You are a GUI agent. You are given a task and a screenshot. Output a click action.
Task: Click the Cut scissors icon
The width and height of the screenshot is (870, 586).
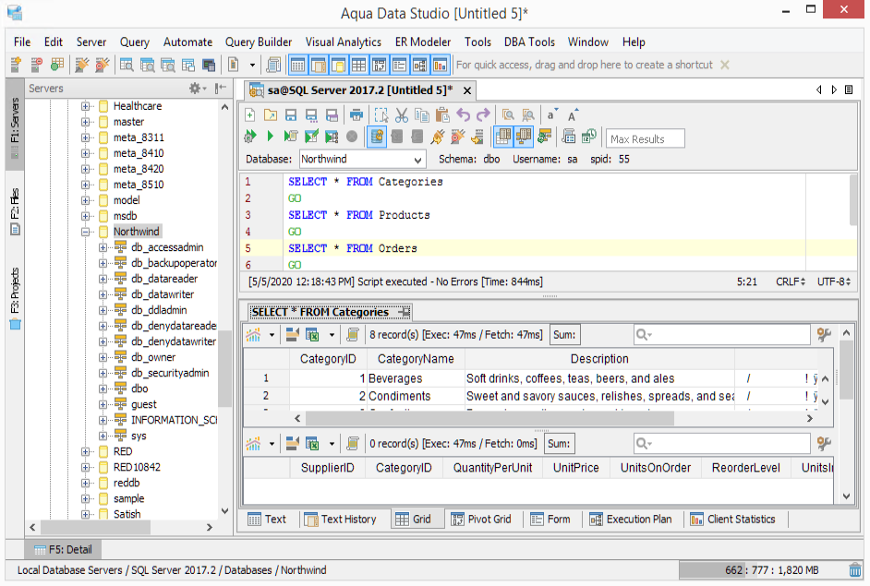click(401, 115)
